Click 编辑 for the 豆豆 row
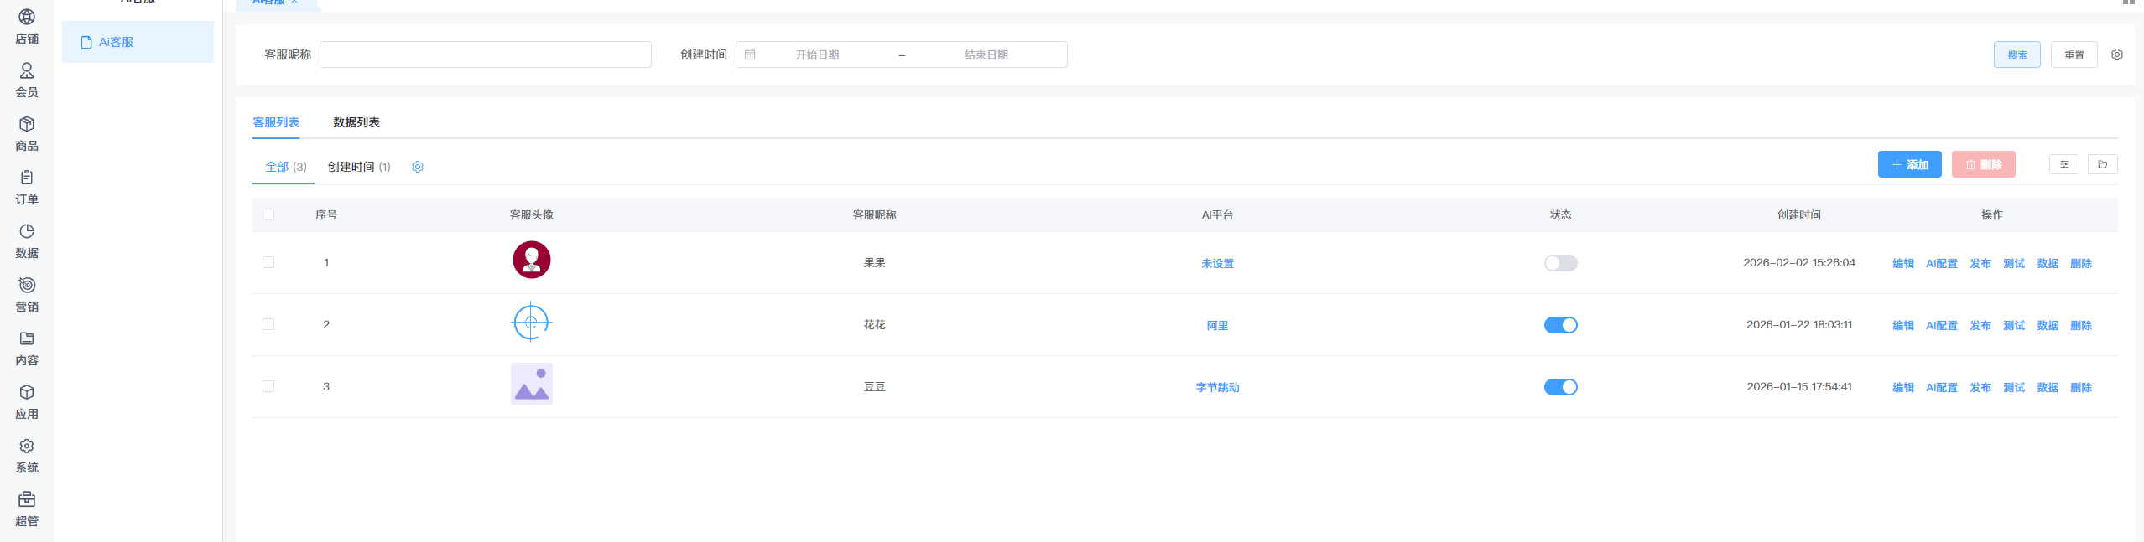The image size is (2144, 542). [x=1903, y=387]
